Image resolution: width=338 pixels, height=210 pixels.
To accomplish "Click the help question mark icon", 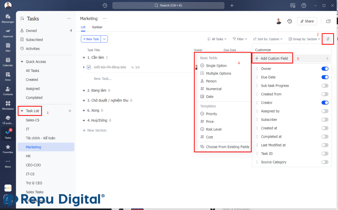I will point(304,5).
